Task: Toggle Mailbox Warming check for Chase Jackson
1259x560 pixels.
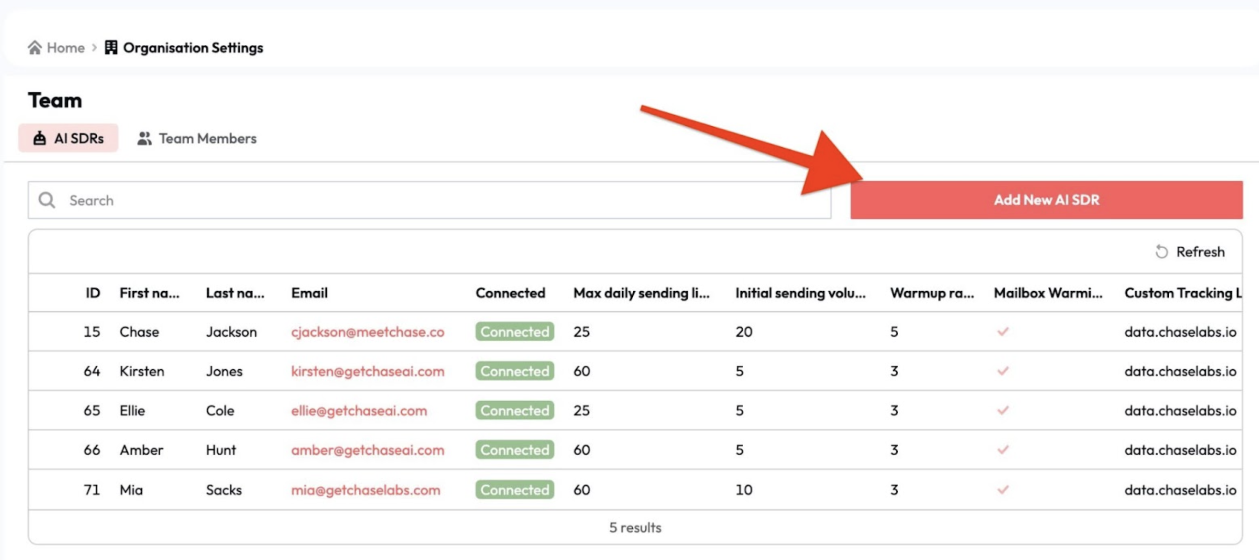Action: (1002, 331)
